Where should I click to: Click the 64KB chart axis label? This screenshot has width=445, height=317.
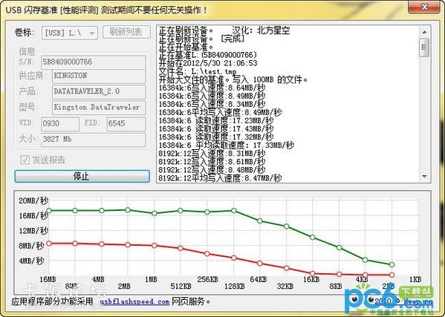click(259, 279)
